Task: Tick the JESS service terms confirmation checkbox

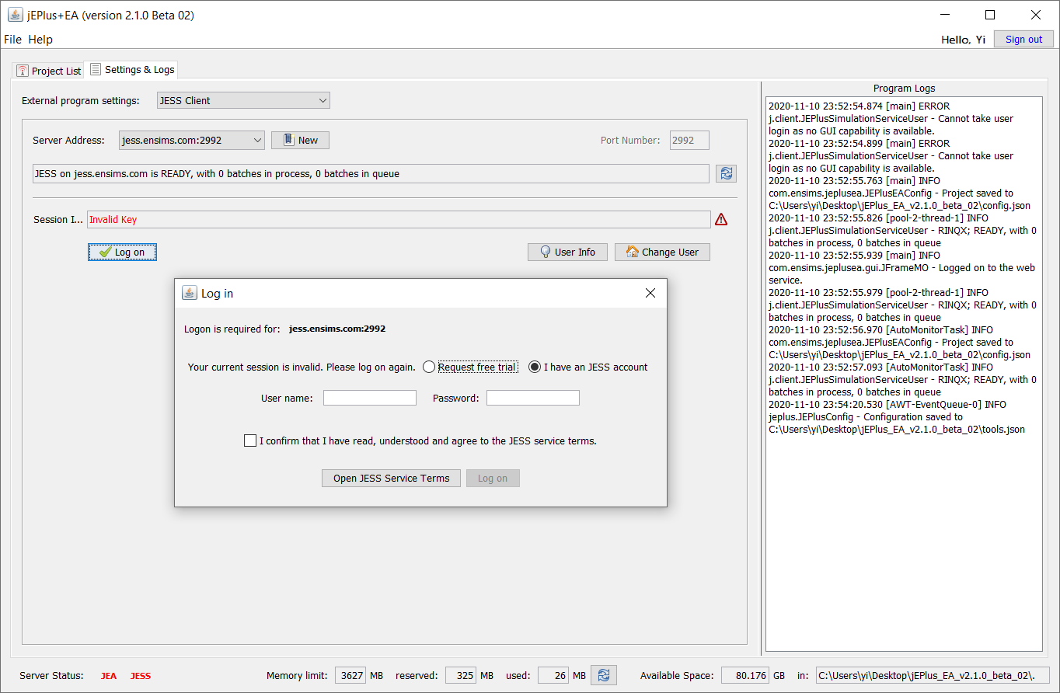Action: click(250, 441)
